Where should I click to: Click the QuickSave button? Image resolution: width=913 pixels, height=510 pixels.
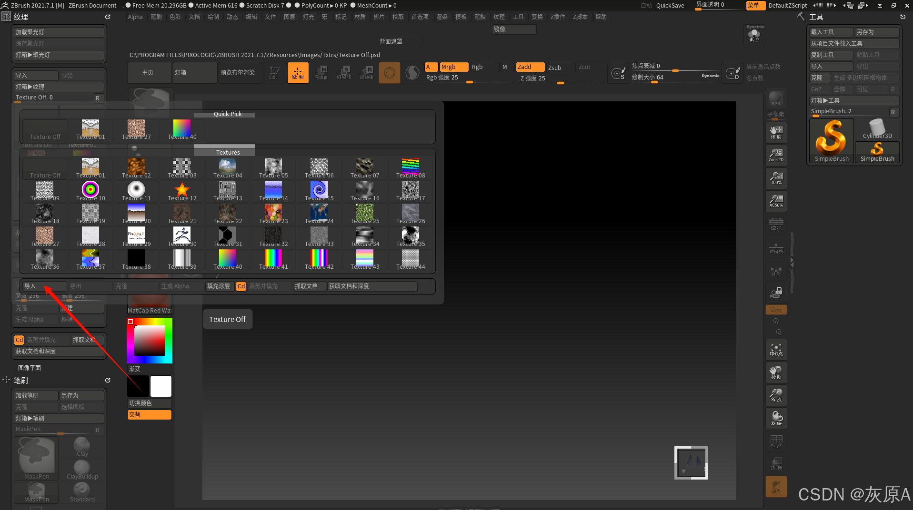tap(670, 6)
